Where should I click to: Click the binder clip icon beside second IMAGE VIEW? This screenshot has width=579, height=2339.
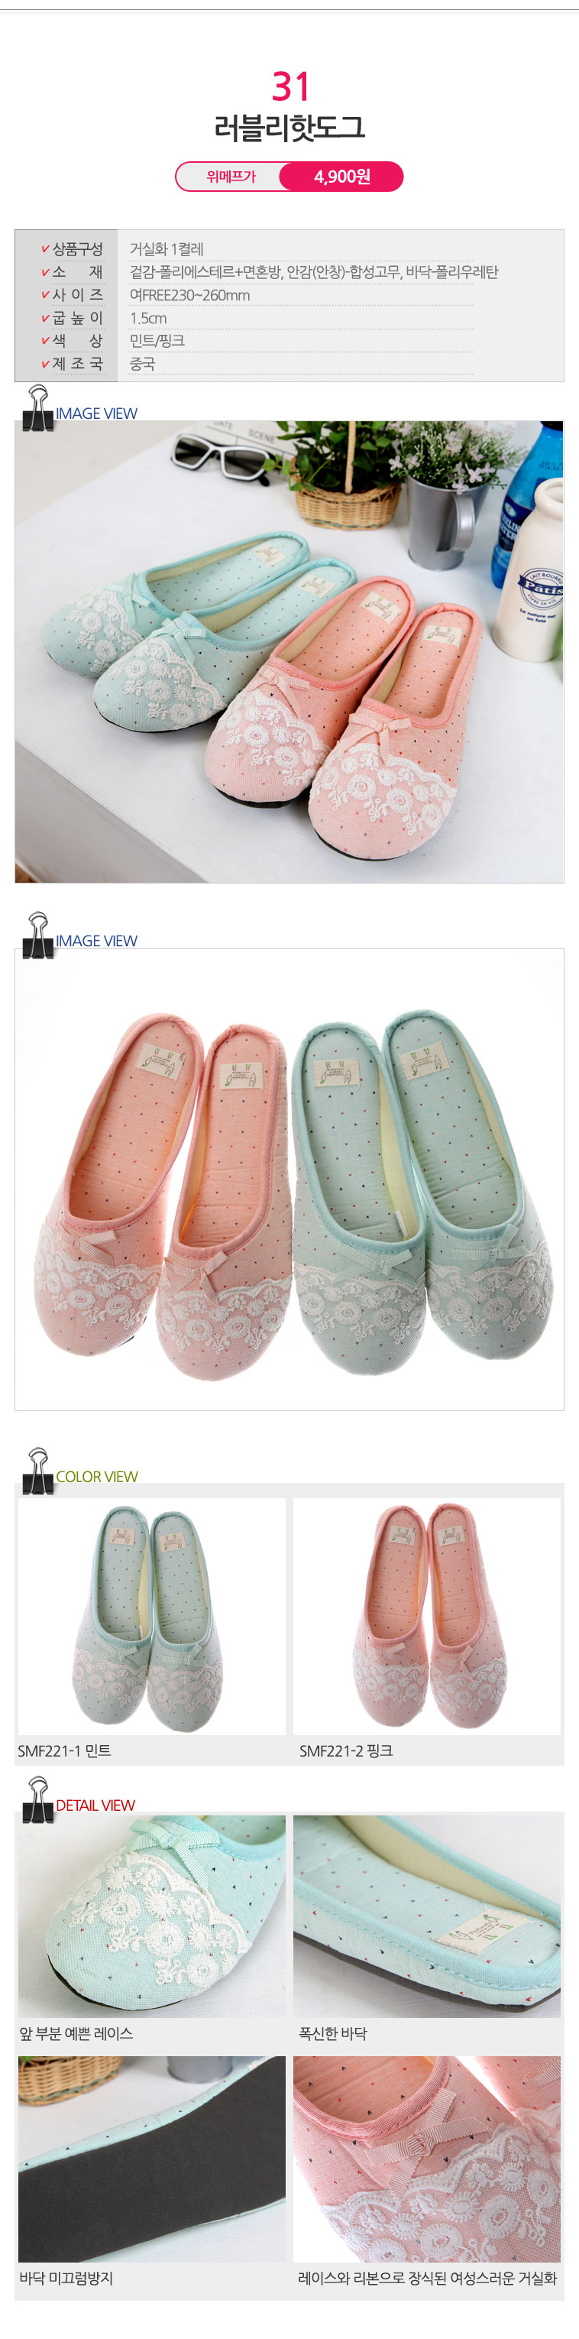tap(38, 936)
